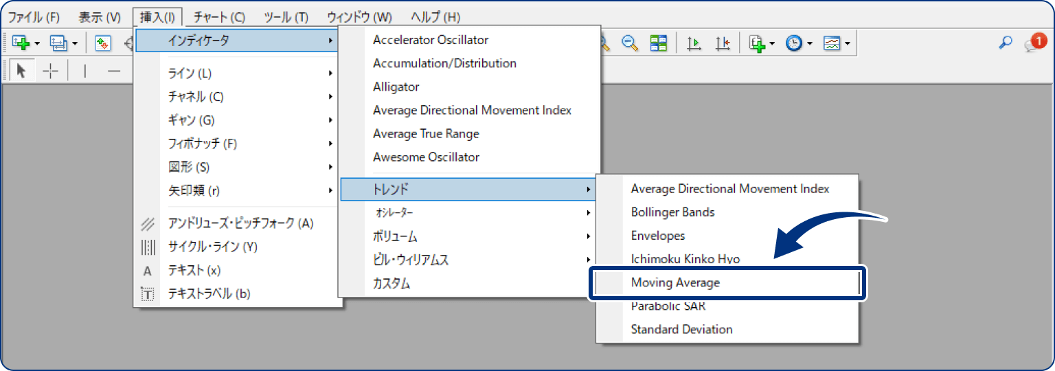Open the Market Watch panel icon
1055x371 pixels.
[x=103, y=43]
